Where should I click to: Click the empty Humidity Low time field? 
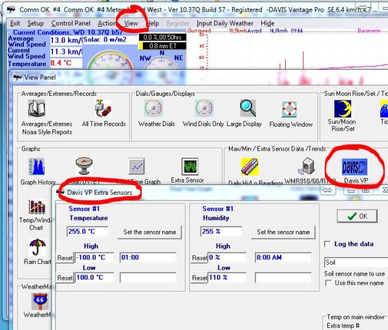[x=283, y=278]
